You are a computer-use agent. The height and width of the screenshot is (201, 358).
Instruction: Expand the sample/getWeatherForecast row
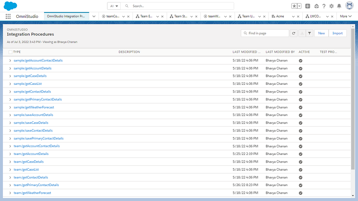click(x=10, y=107)
